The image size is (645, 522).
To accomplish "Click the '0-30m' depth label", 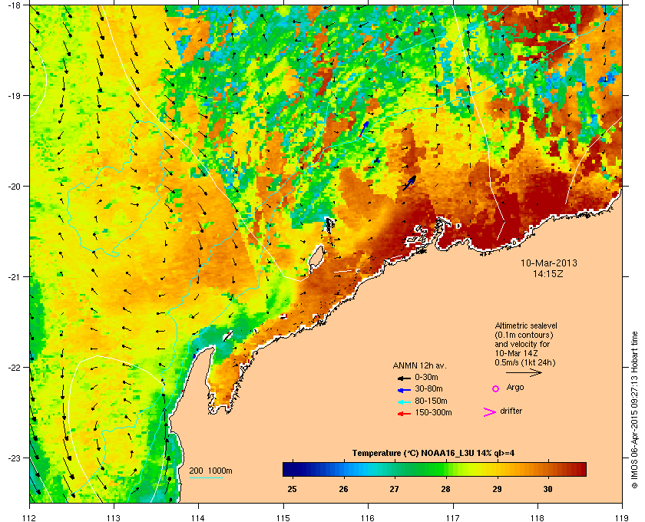I will click(426, 377).
